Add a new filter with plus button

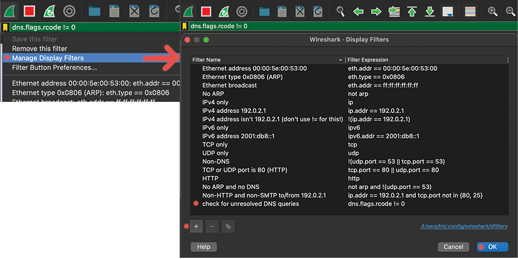click(x=196, y=227)
